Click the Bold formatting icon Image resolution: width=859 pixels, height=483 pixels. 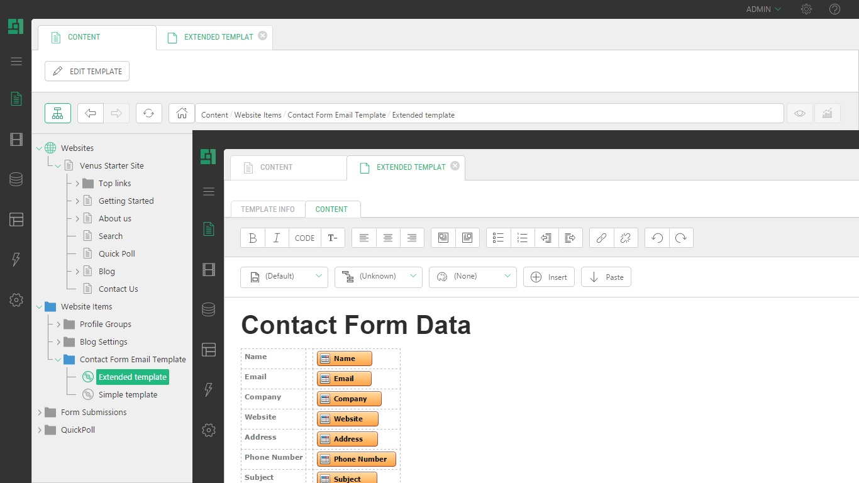pyautogui.click(x=253, y=238)
